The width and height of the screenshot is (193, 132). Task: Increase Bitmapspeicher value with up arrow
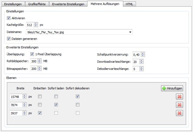tap(39, 68)
